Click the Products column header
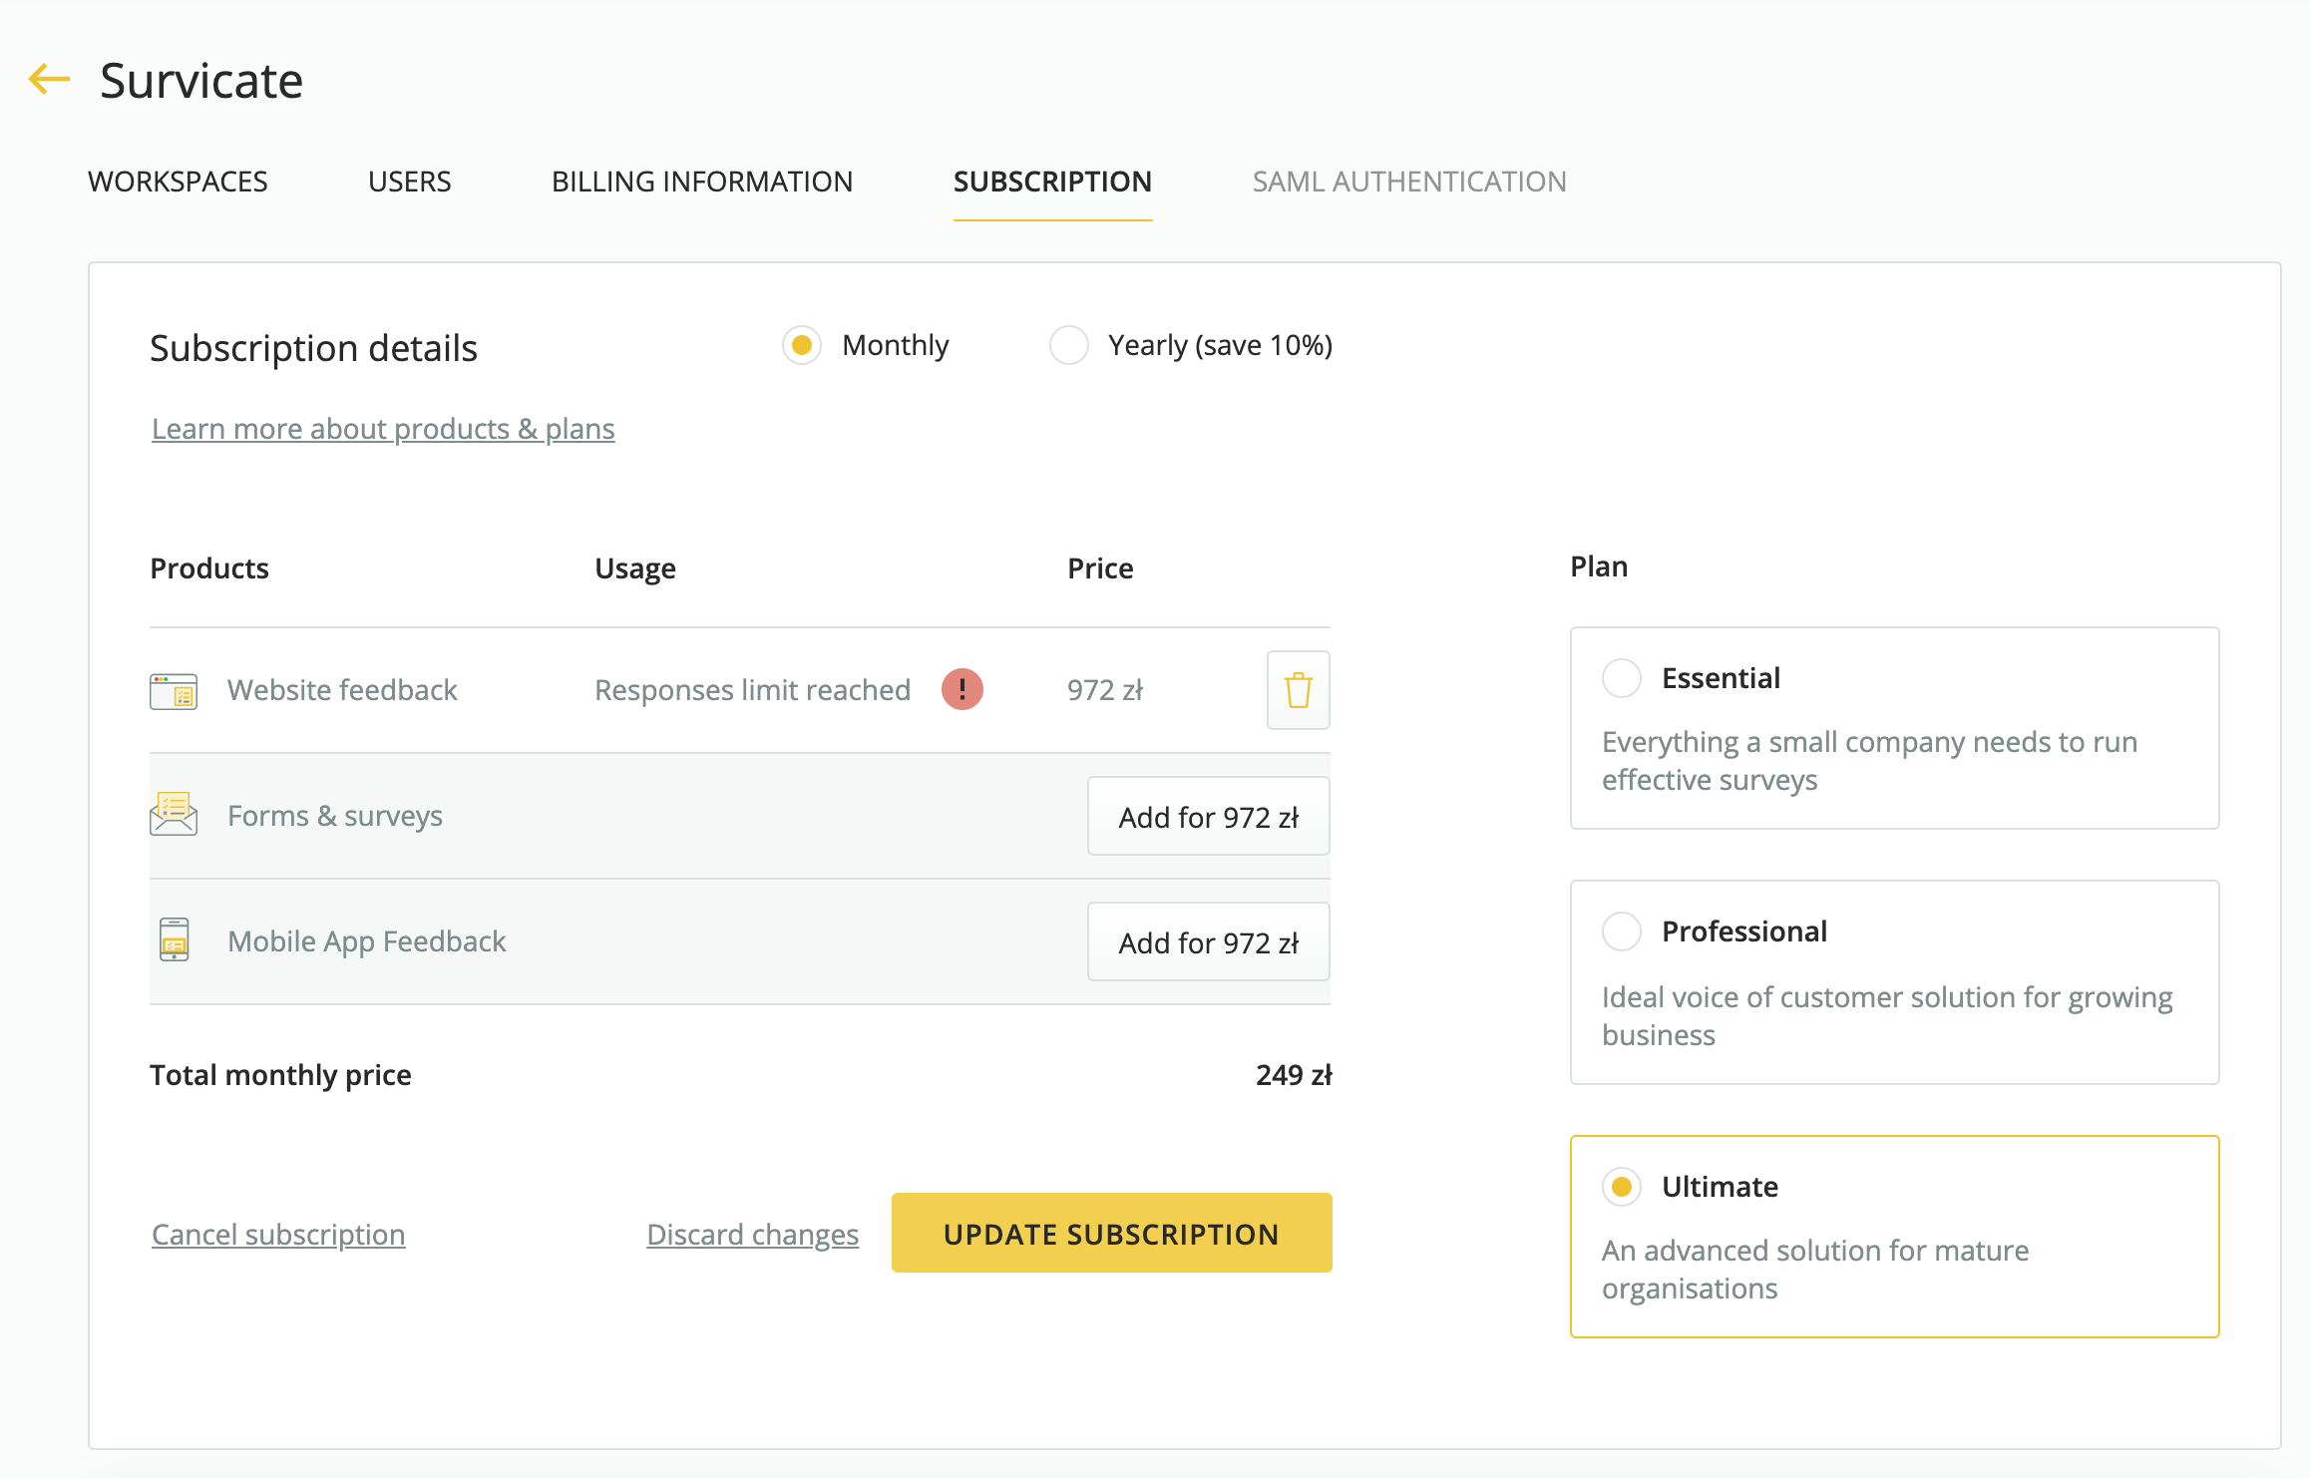Screen dimensions: 2310x1478 coord(209,568)
